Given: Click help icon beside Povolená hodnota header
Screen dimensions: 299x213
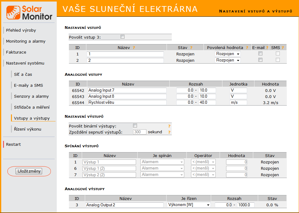Looking at the screenshot, I should (x=247, y=47).
